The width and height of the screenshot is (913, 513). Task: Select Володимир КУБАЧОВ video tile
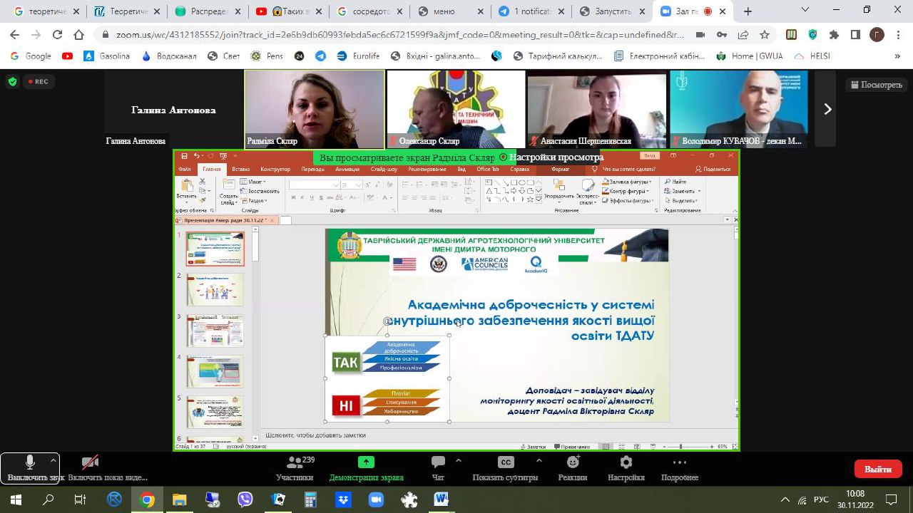(x=739, y=109)
